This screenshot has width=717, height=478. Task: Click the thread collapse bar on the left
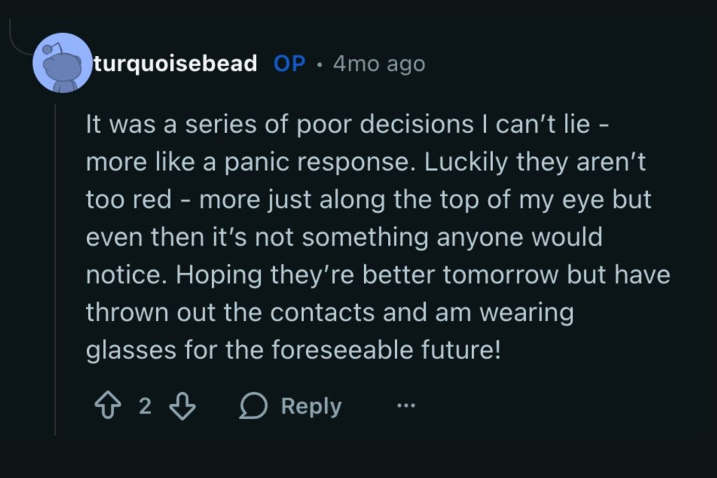(x=56, y=266)
